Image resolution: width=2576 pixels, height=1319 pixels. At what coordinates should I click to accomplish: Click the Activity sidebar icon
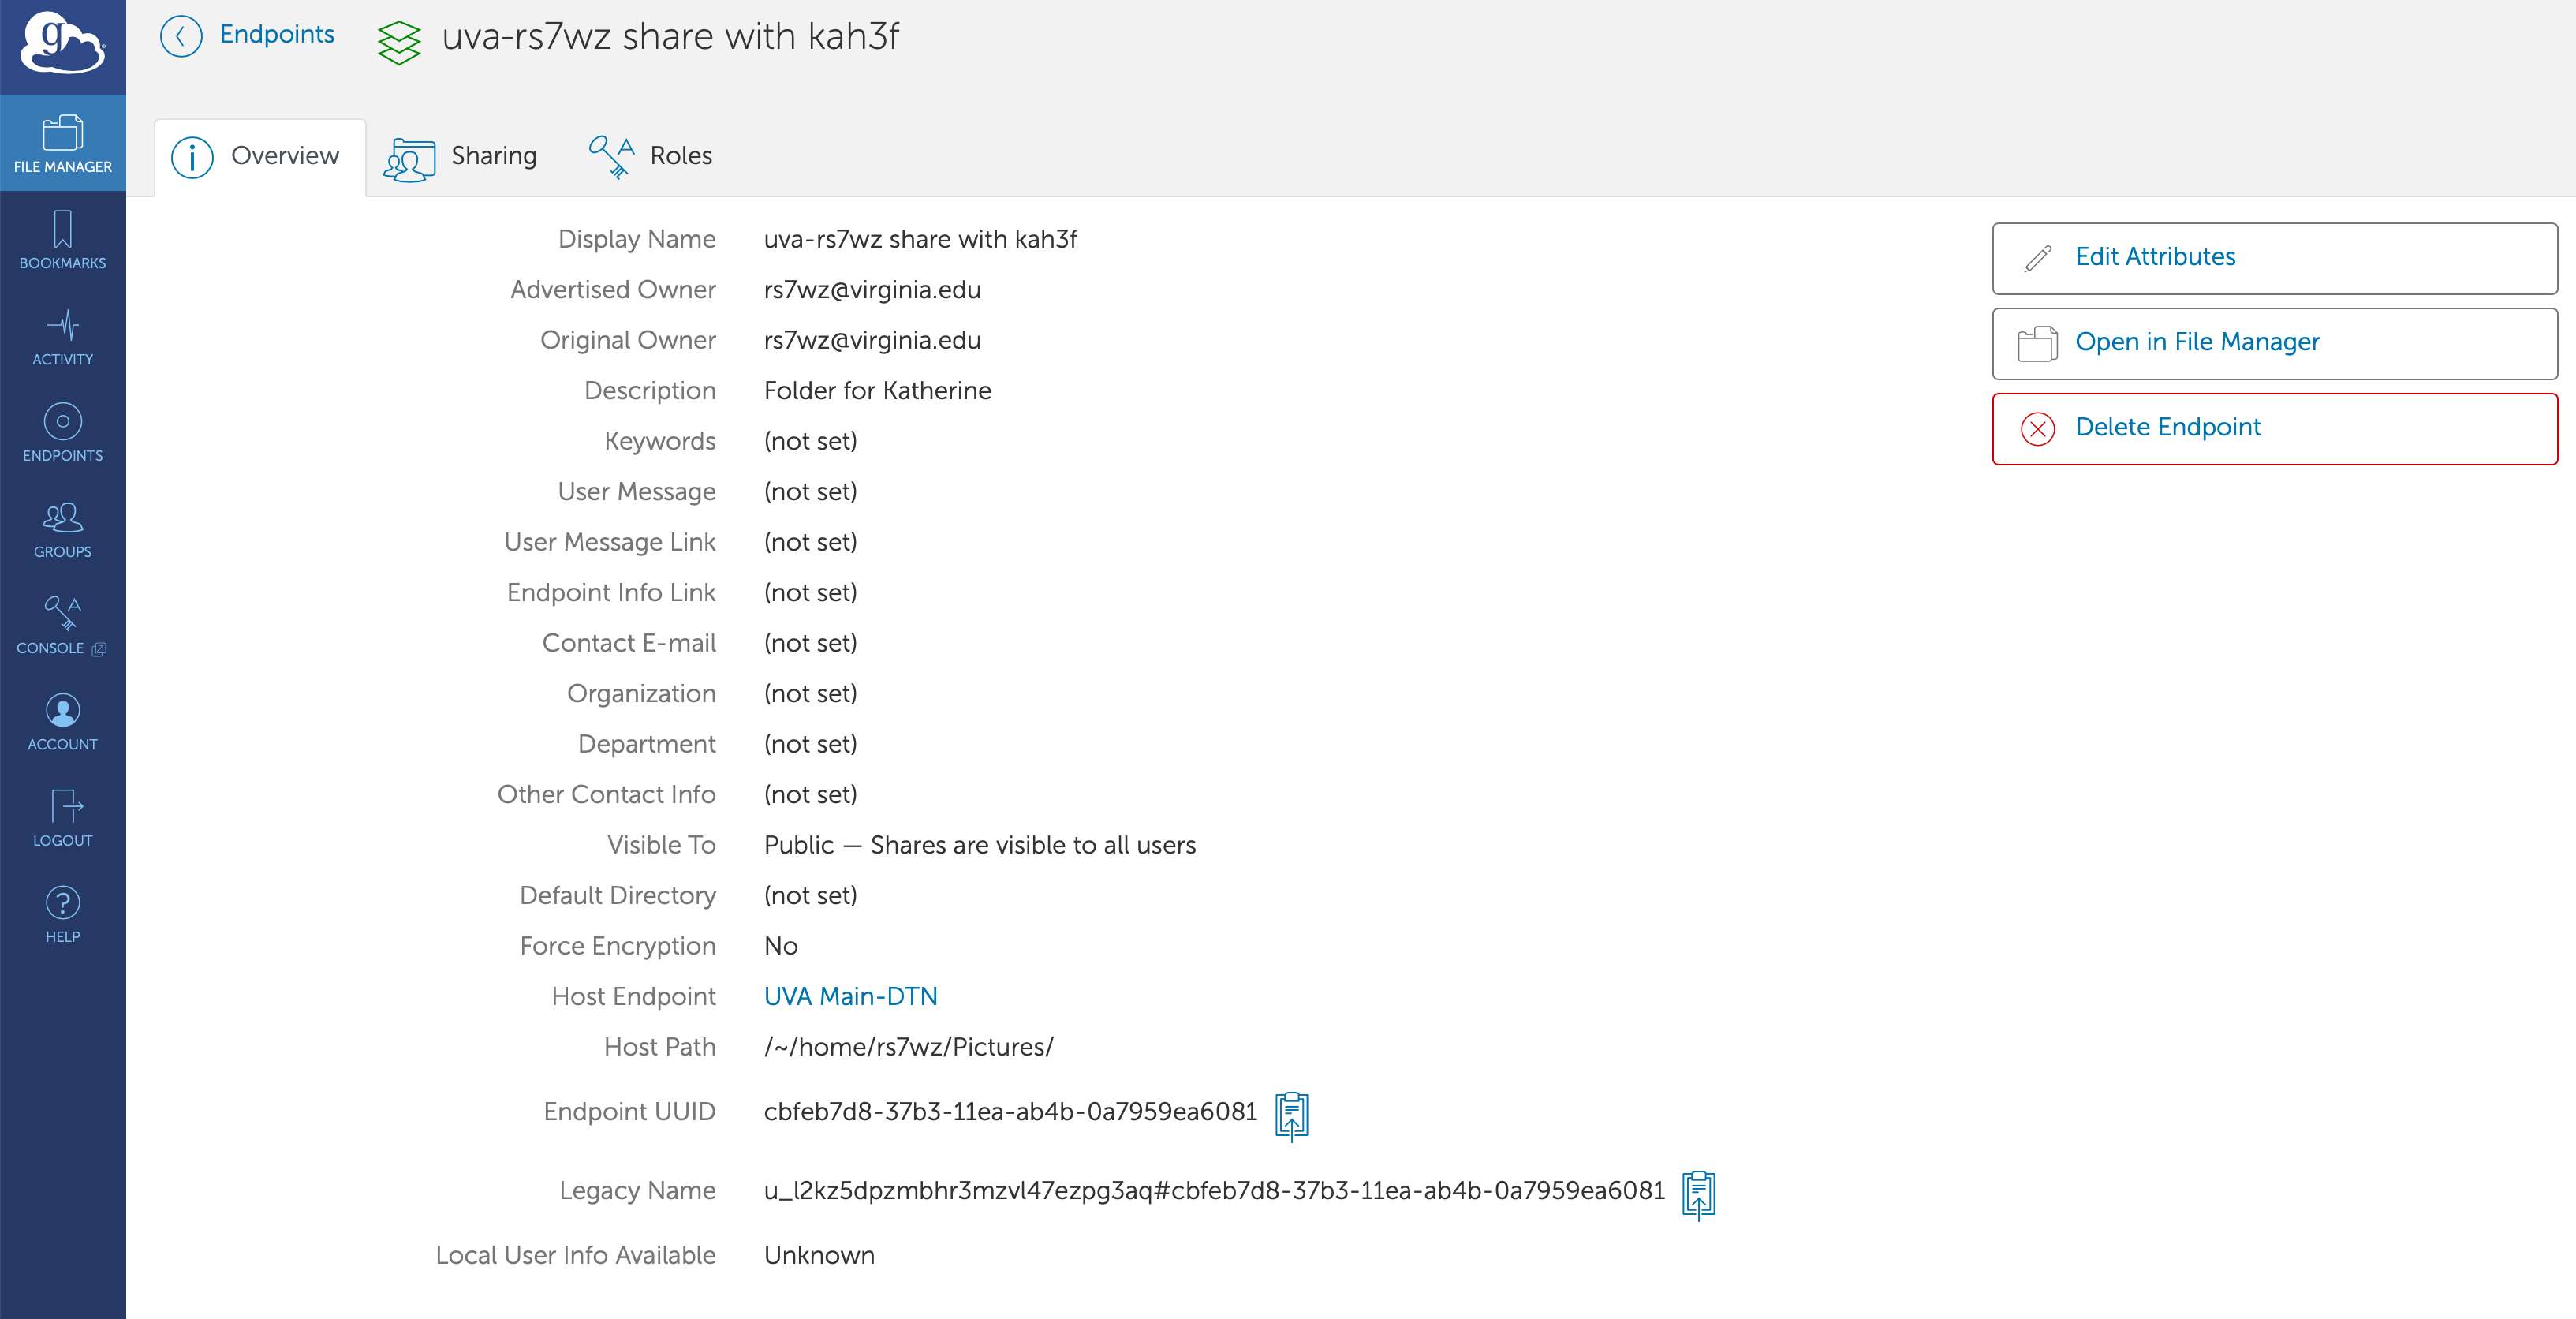64,337
